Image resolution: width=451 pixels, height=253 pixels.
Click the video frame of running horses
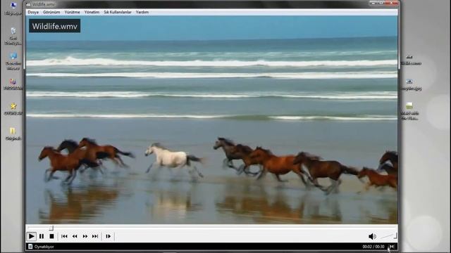(212, 120)
